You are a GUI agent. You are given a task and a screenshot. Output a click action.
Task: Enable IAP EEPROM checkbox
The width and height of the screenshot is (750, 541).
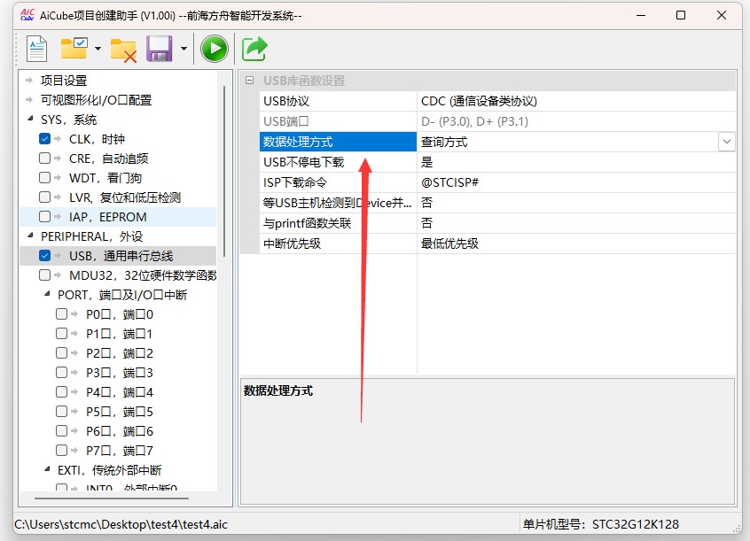point(44,217)
